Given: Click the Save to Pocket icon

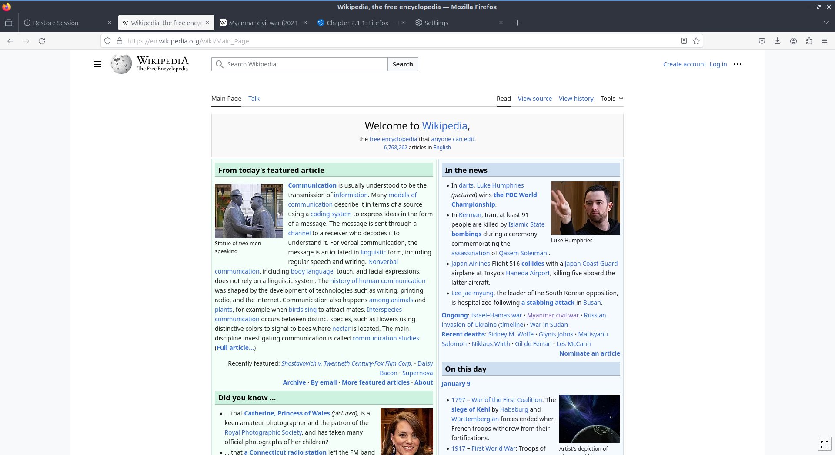Looking at the screenshot, I should (x=762, y=41).
